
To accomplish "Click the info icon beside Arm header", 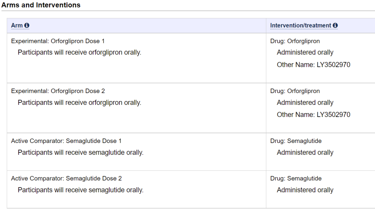I will click(x=27, y=25).
